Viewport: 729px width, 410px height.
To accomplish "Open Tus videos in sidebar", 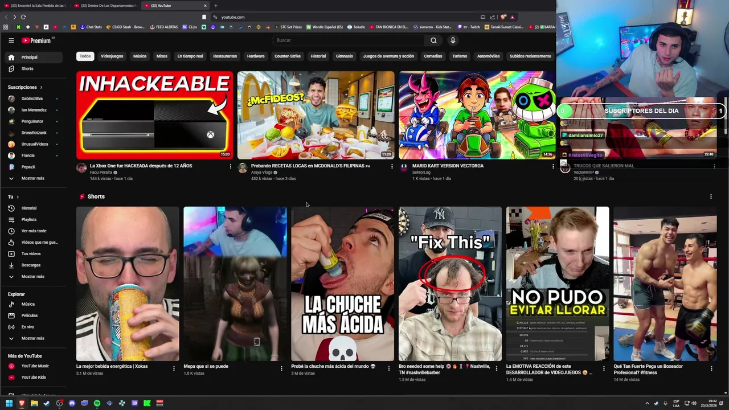I will pos(32,253).
